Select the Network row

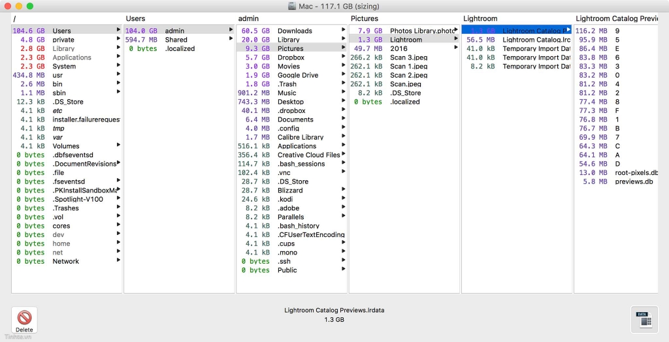(x=67, y=262)
